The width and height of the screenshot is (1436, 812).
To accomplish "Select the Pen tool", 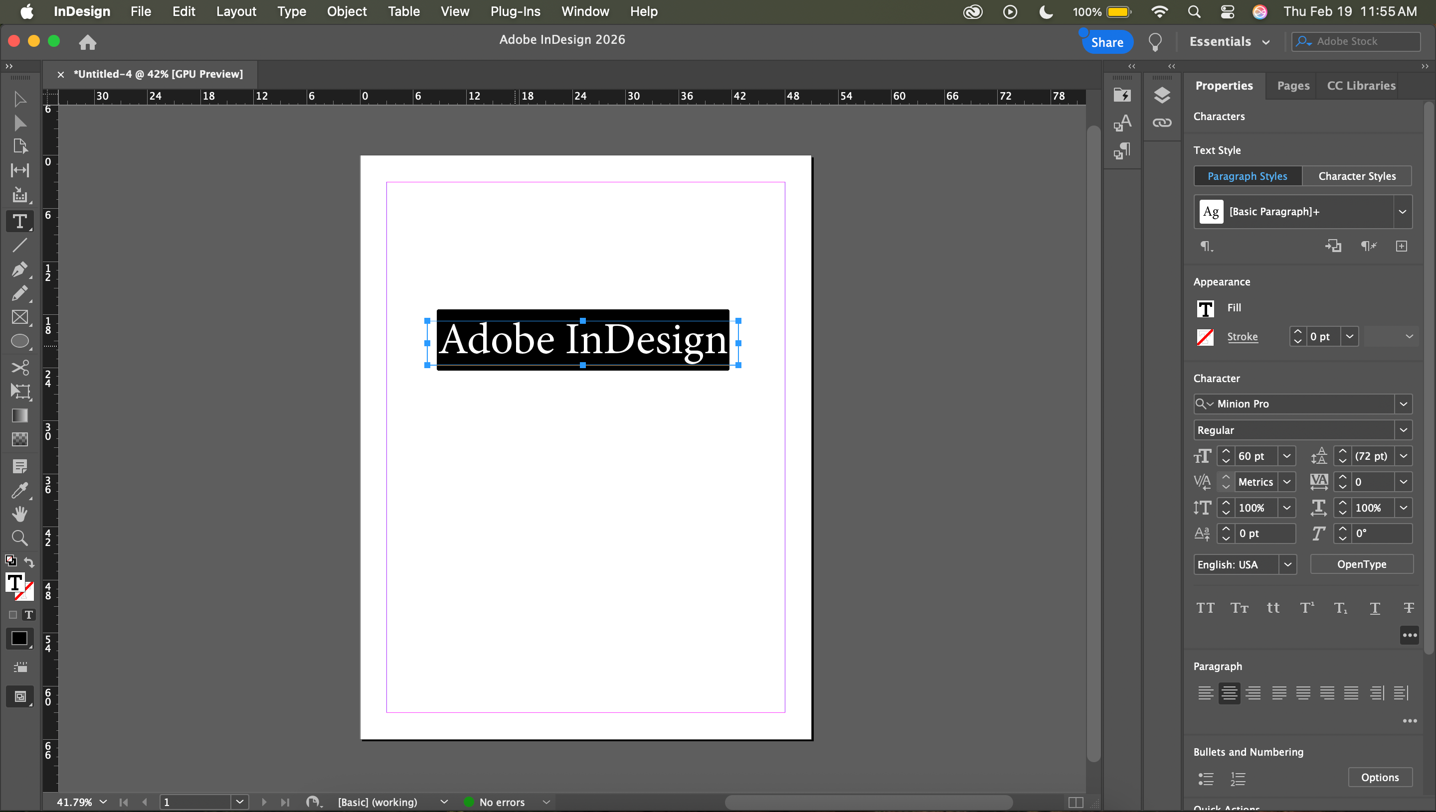I will click(x=19, y=270).
